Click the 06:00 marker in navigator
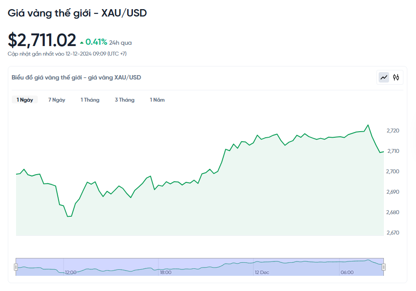Viewport: 416px width, 291px height. pyautogui.click(x=347, y=272)
